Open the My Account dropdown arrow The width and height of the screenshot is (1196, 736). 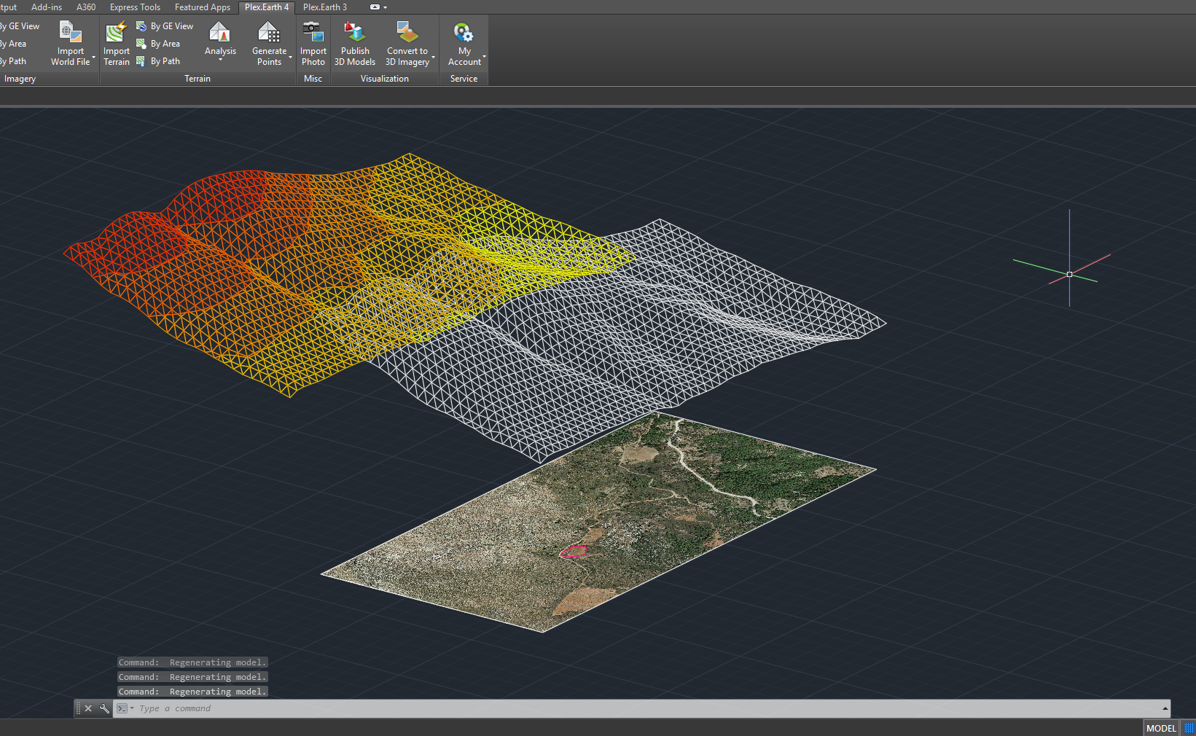(x=484, y=57)
